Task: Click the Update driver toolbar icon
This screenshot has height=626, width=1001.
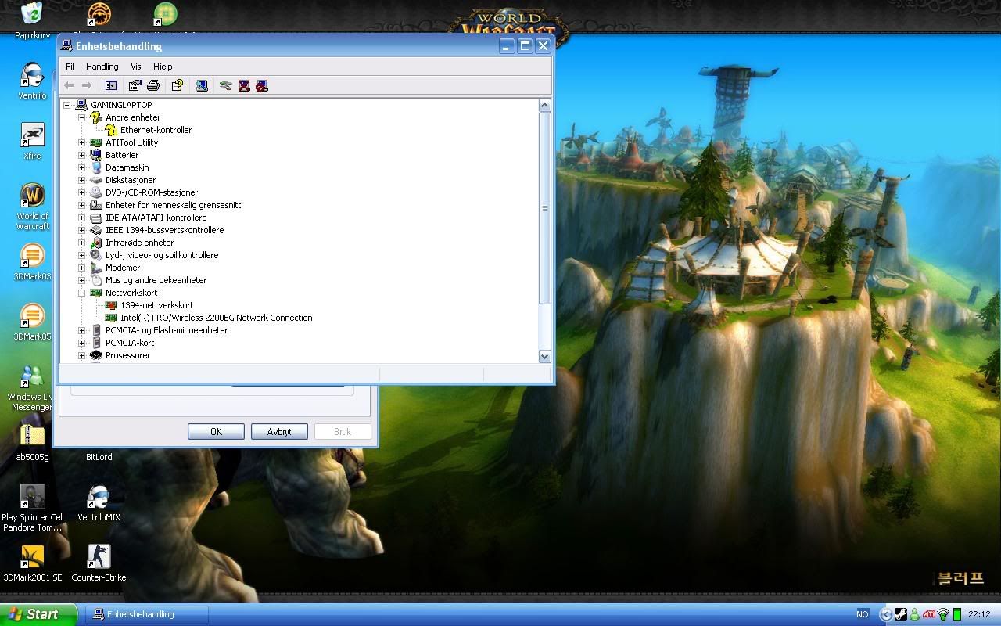Action: pyautogui.click(x=225, y=85)
